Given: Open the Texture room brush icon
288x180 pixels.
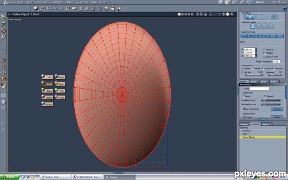Looking at the screenshot, I should coord(242,2).
